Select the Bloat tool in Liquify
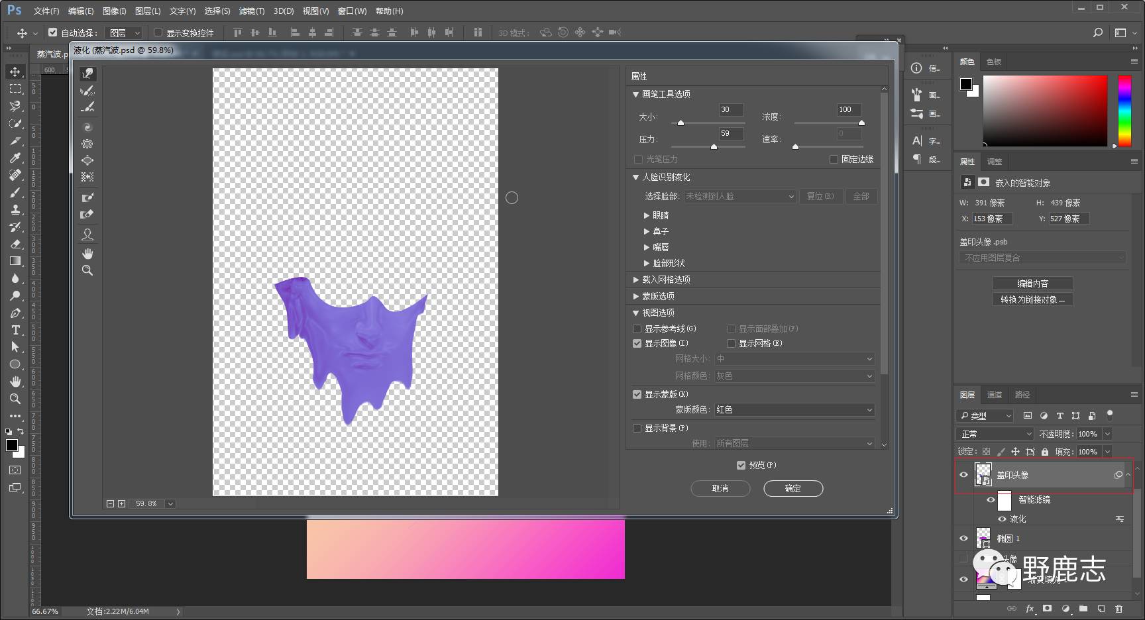1145x620 pixels. click(87, 160)
